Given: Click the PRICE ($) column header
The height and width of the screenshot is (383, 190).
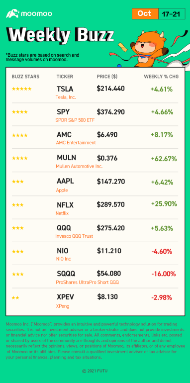Looking at the screenshot, I should point(107,77).
